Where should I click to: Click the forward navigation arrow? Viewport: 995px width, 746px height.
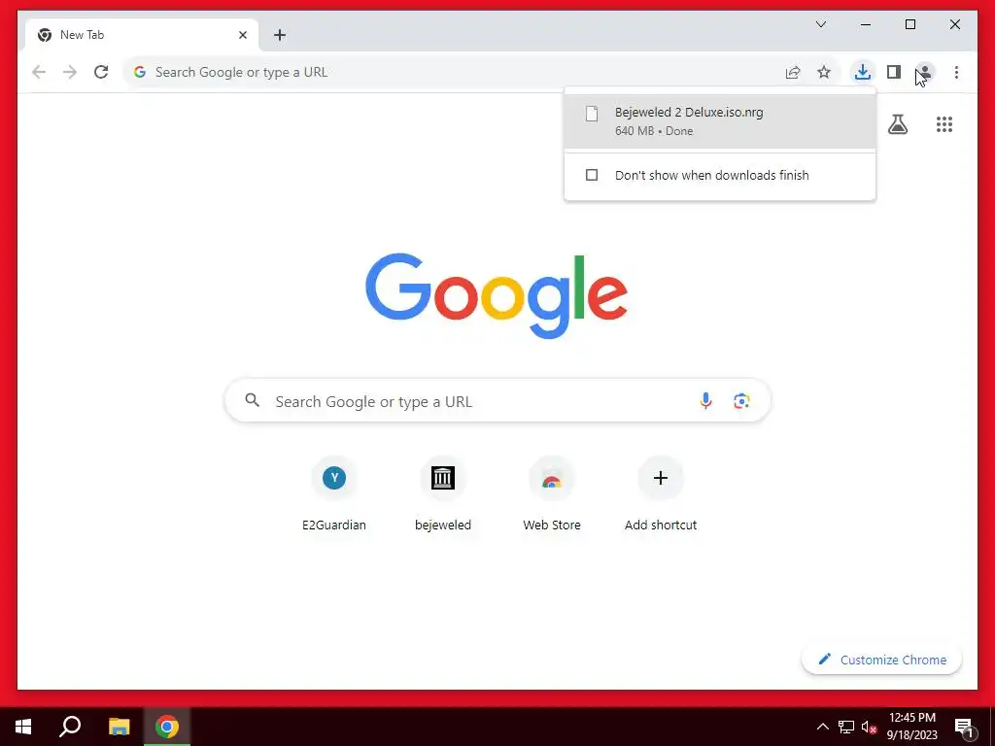(x=70, y=72)
